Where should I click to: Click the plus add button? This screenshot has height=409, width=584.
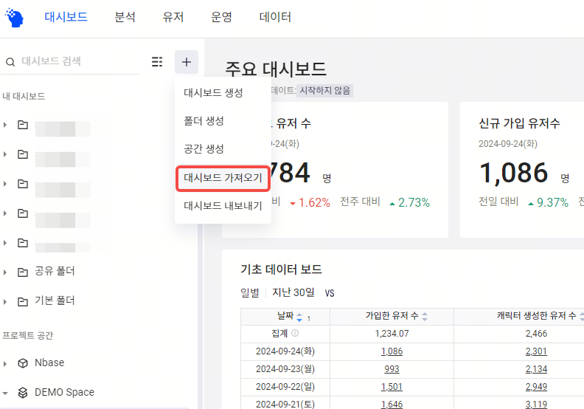coord(187,62)
